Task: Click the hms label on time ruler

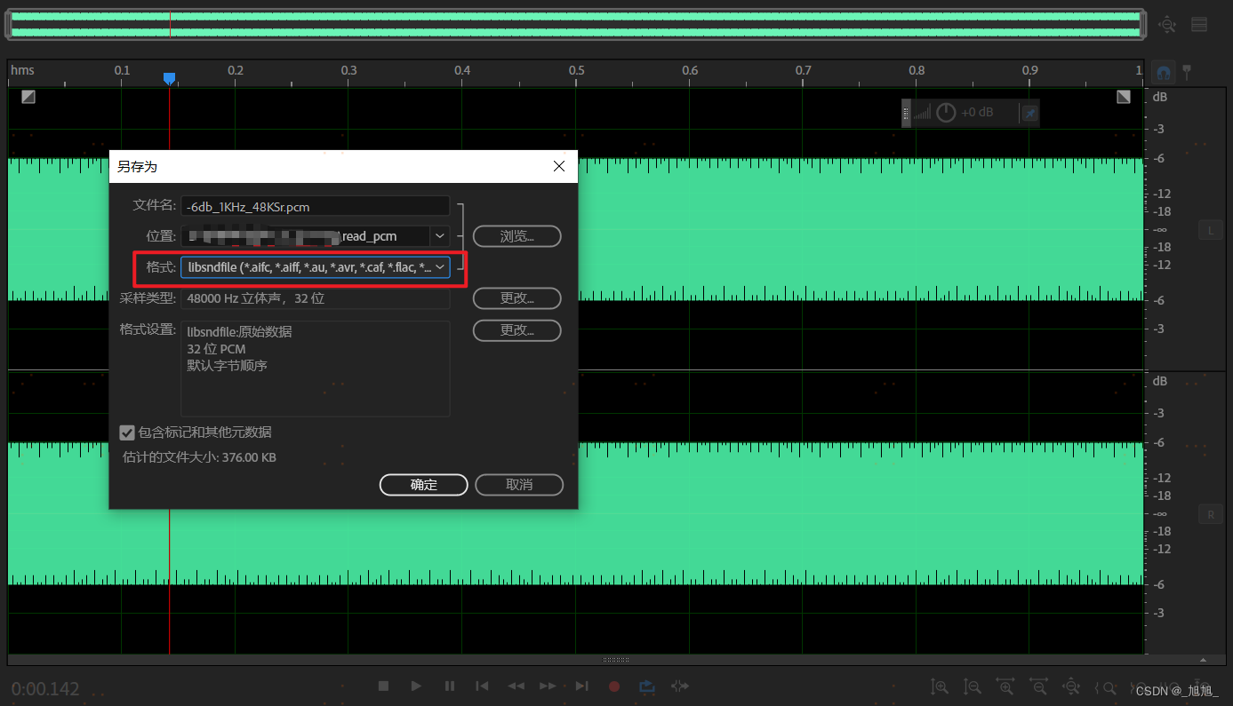Action: [x=22, y=70]
